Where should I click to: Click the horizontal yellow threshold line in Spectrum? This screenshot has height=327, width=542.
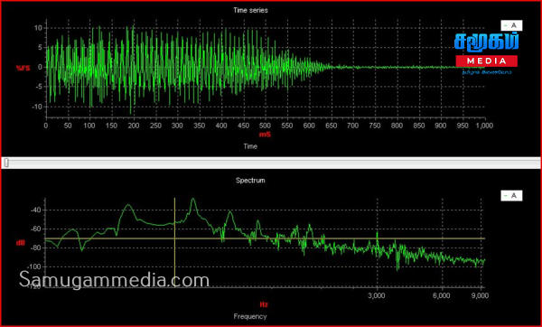(265, 238)
